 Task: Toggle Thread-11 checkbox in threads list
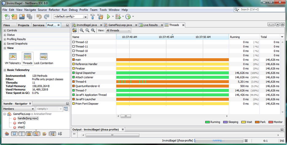tap(73, 46)
